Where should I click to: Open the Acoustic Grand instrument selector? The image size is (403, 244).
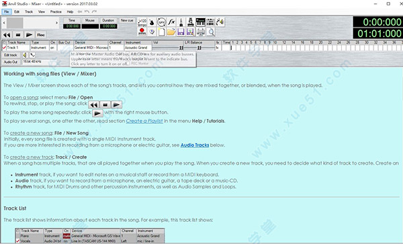click(138, 48)
